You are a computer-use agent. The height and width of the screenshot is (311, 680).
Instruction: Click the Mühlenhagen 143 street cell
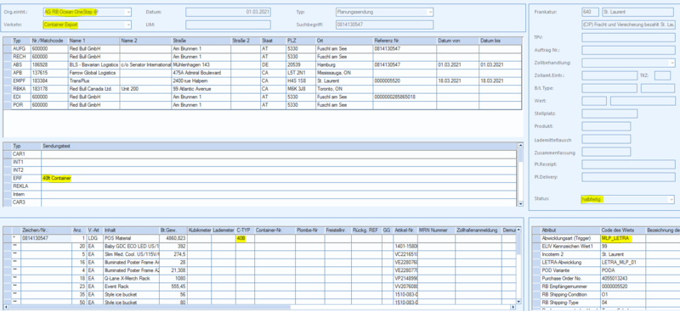click(201, 64)
